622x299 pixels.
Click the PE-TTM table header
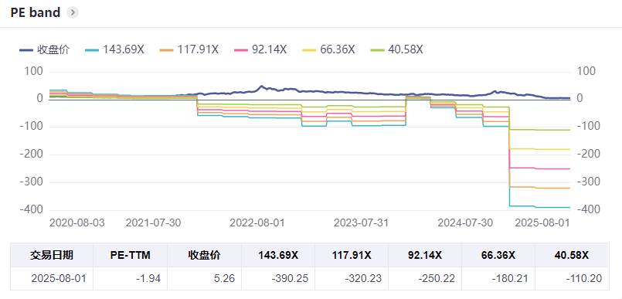130,255
